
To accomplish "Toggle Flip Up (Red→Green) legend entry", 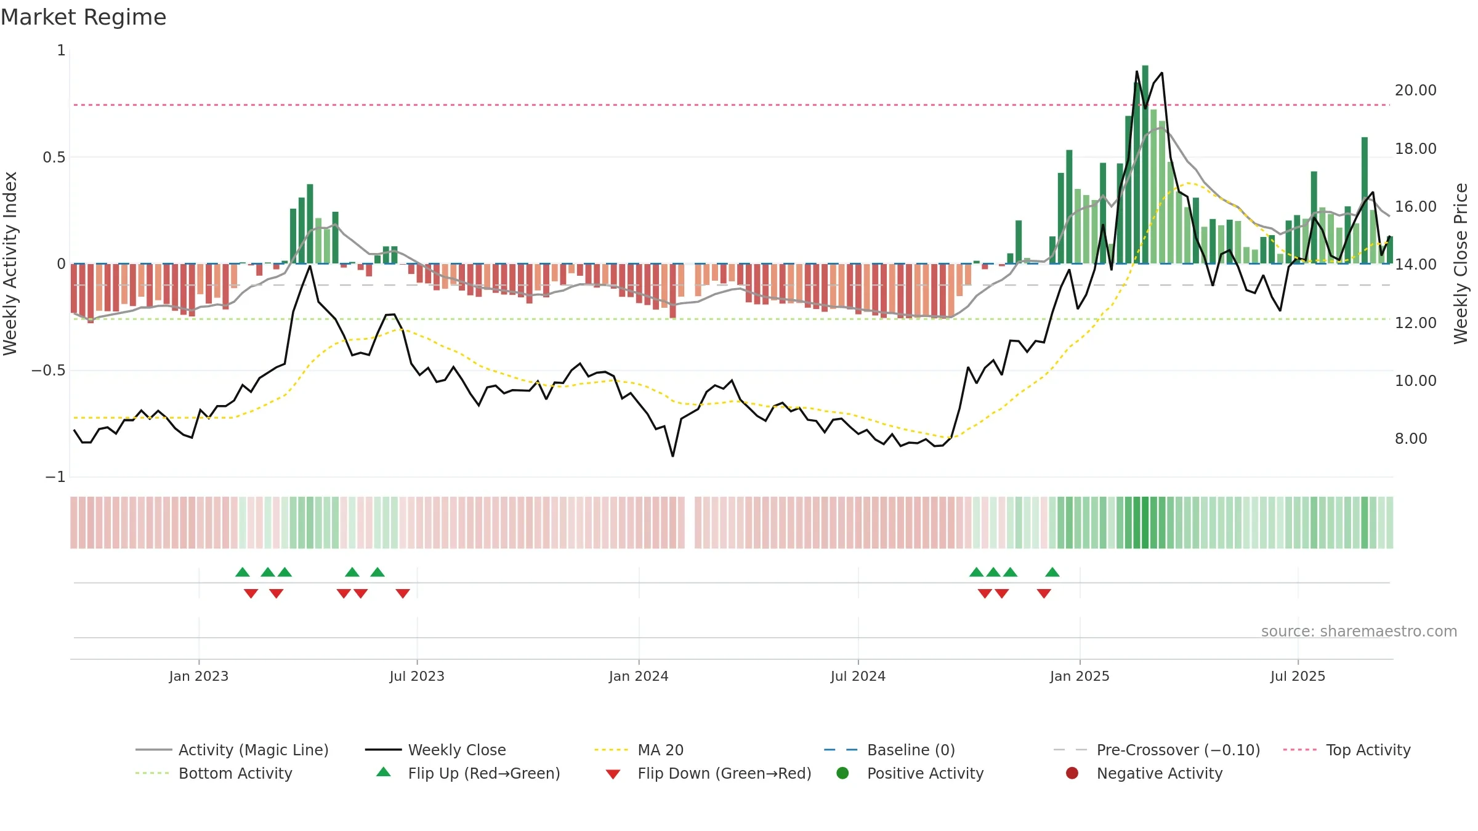I will click(468, 773).
